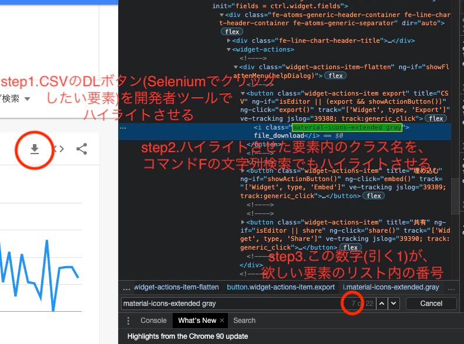
Task: Click flex badge on embed button
Action: (x=374, y=196)
